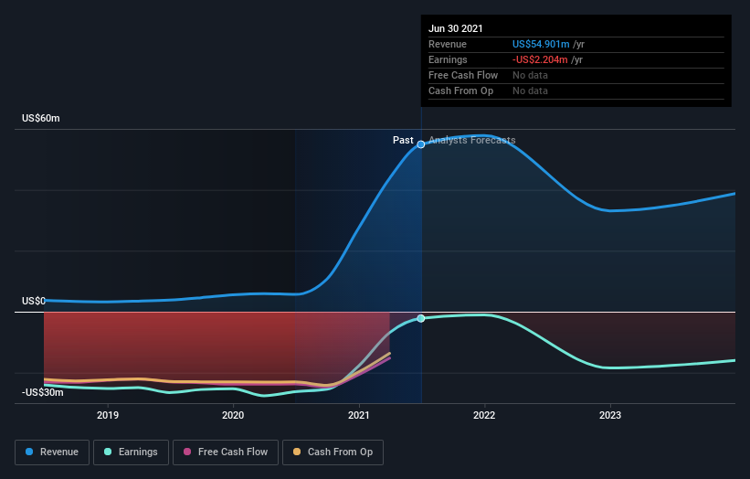The height and width of the screenshot is (479, 750).
Task: Select the revenue data point at Jun 2021
Action: [x=421, y=144]
